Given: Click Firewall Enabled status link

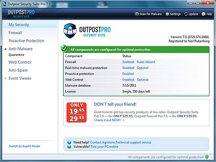Looking at the screenshot, I should 128,62.
